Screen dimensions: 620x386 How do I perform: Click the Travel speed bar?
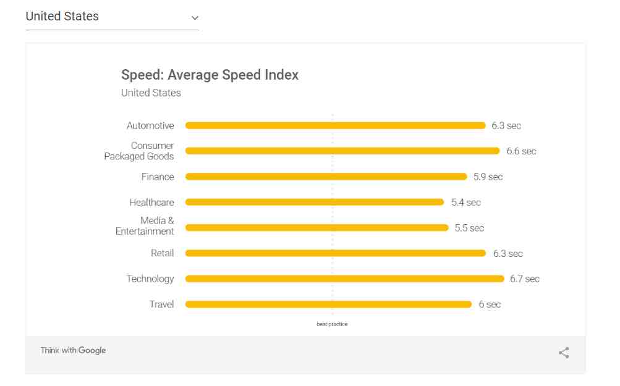(x=328, y=304)
